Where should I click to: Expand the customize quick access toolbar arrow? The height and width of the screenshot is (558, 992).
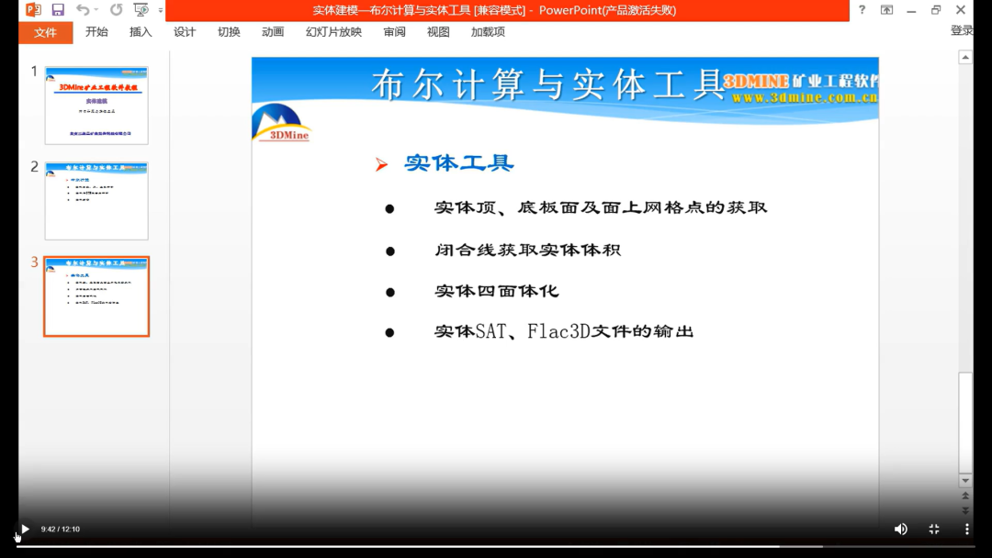click(x=161, y=10)
